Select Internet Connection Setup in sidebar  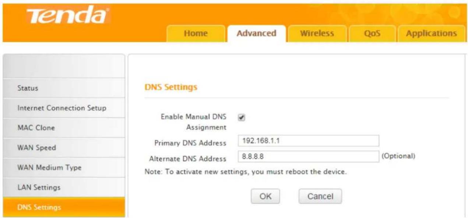point(64,108)
